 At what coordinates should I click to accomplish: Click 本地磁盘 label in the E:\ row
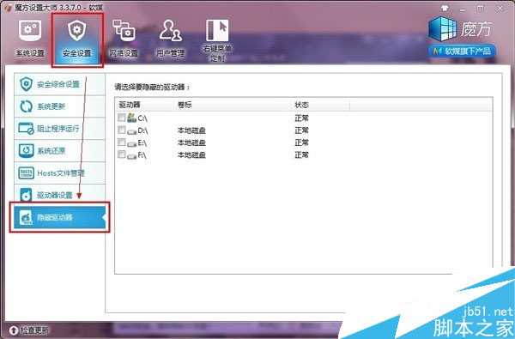click(191, 142)
